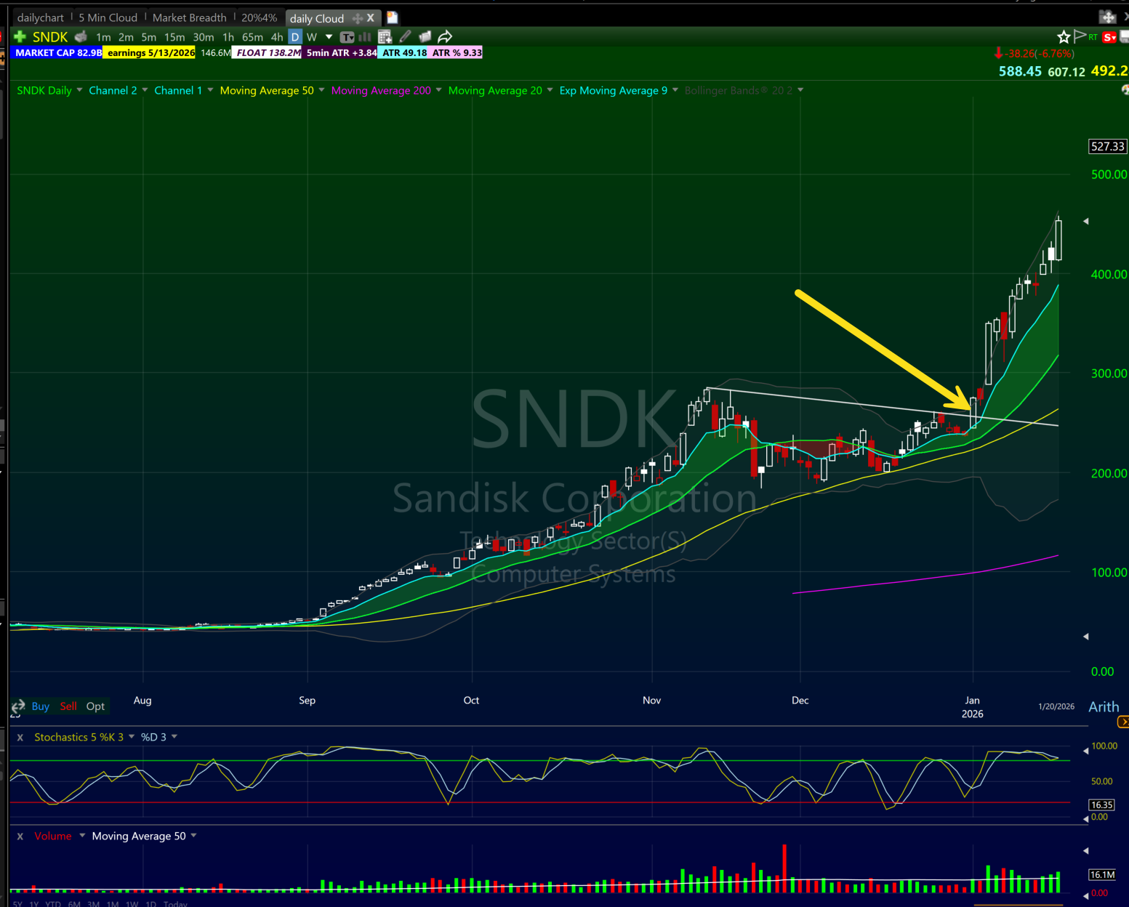The width and height of the screenshot is (1129, 907).
Task: Expand the Channel 1 dropdown
Action: point(210,90)
